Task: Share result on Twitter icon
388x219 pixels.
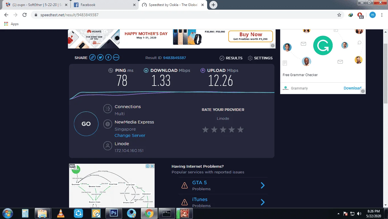Action: coord(100,58)
